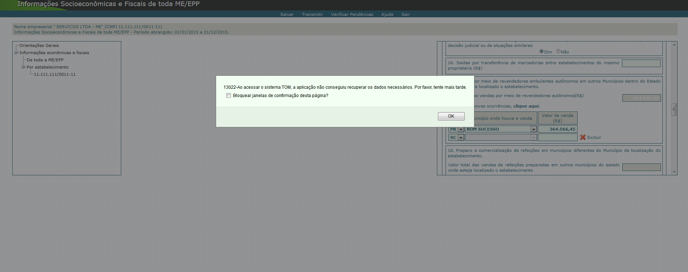
Task: Click the item 18 meals sales value field
Action: pyautogui.click(x=641, y=167)
